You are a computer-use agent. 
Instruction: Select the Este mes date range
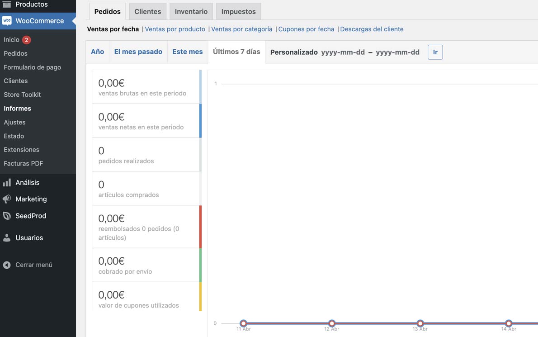click(x=187, y=52)
